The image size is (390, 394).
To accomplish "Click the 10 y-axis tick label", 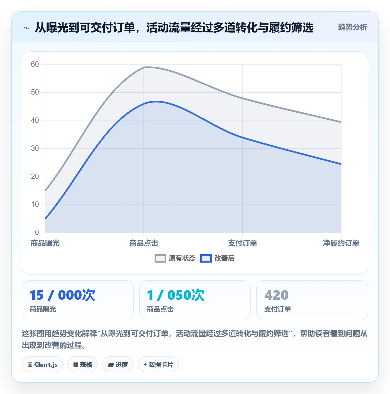I will pos(35,205).
